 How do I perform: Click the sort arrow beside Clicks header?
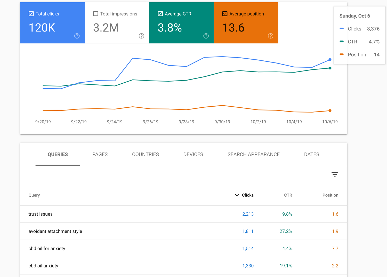[237, 195]
